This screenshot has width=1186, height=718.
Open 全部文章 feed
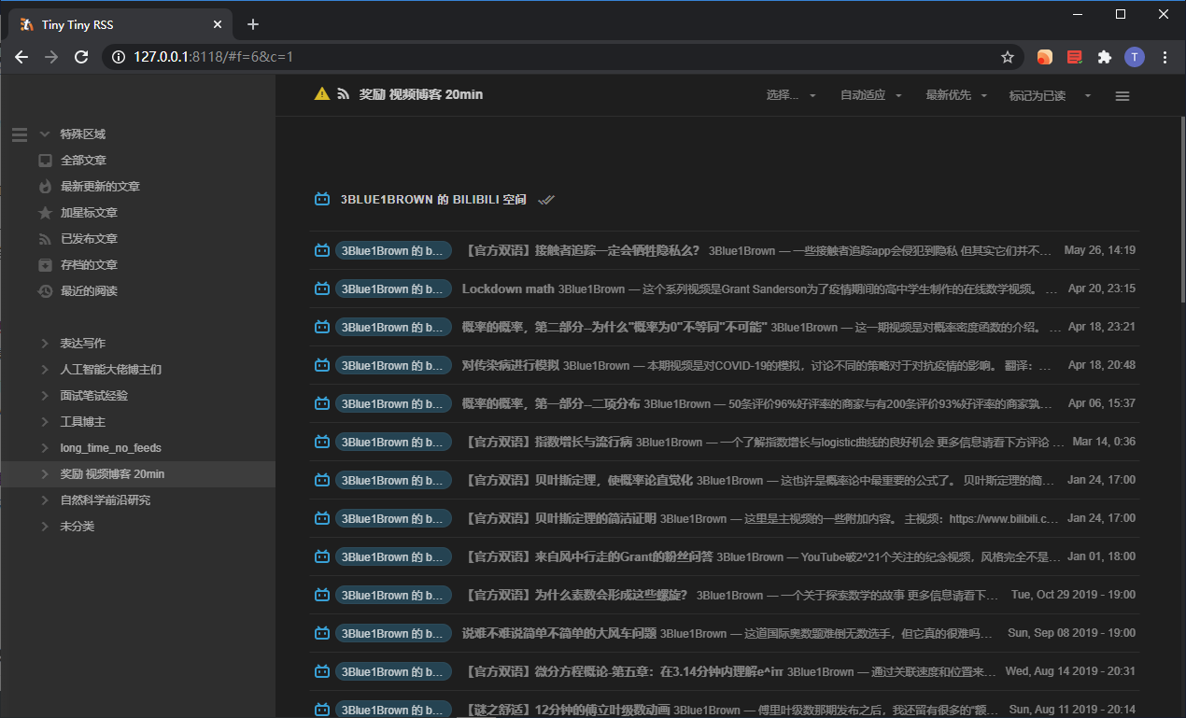click(x=83, y=161)
